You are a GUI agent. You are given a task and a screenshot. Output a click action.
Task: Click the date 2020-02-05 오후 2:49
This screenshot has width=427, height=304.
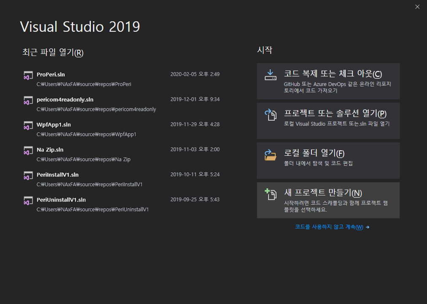click(x=195, y=74)
